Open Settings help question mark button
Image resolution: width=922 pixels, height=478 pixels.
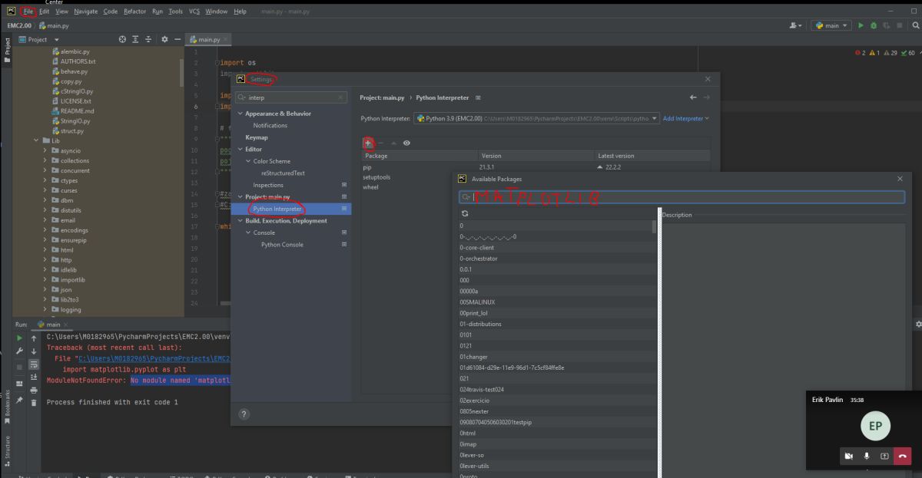pos(244,414)
